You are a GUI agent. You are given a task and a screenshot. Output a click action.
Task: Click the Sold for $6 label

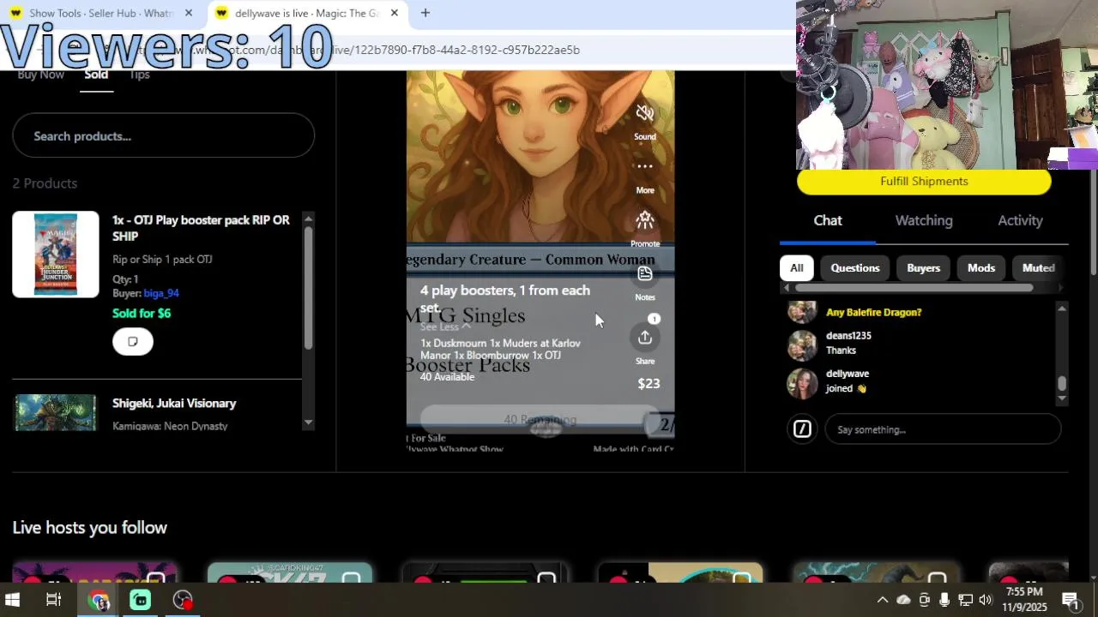point(142,313)
